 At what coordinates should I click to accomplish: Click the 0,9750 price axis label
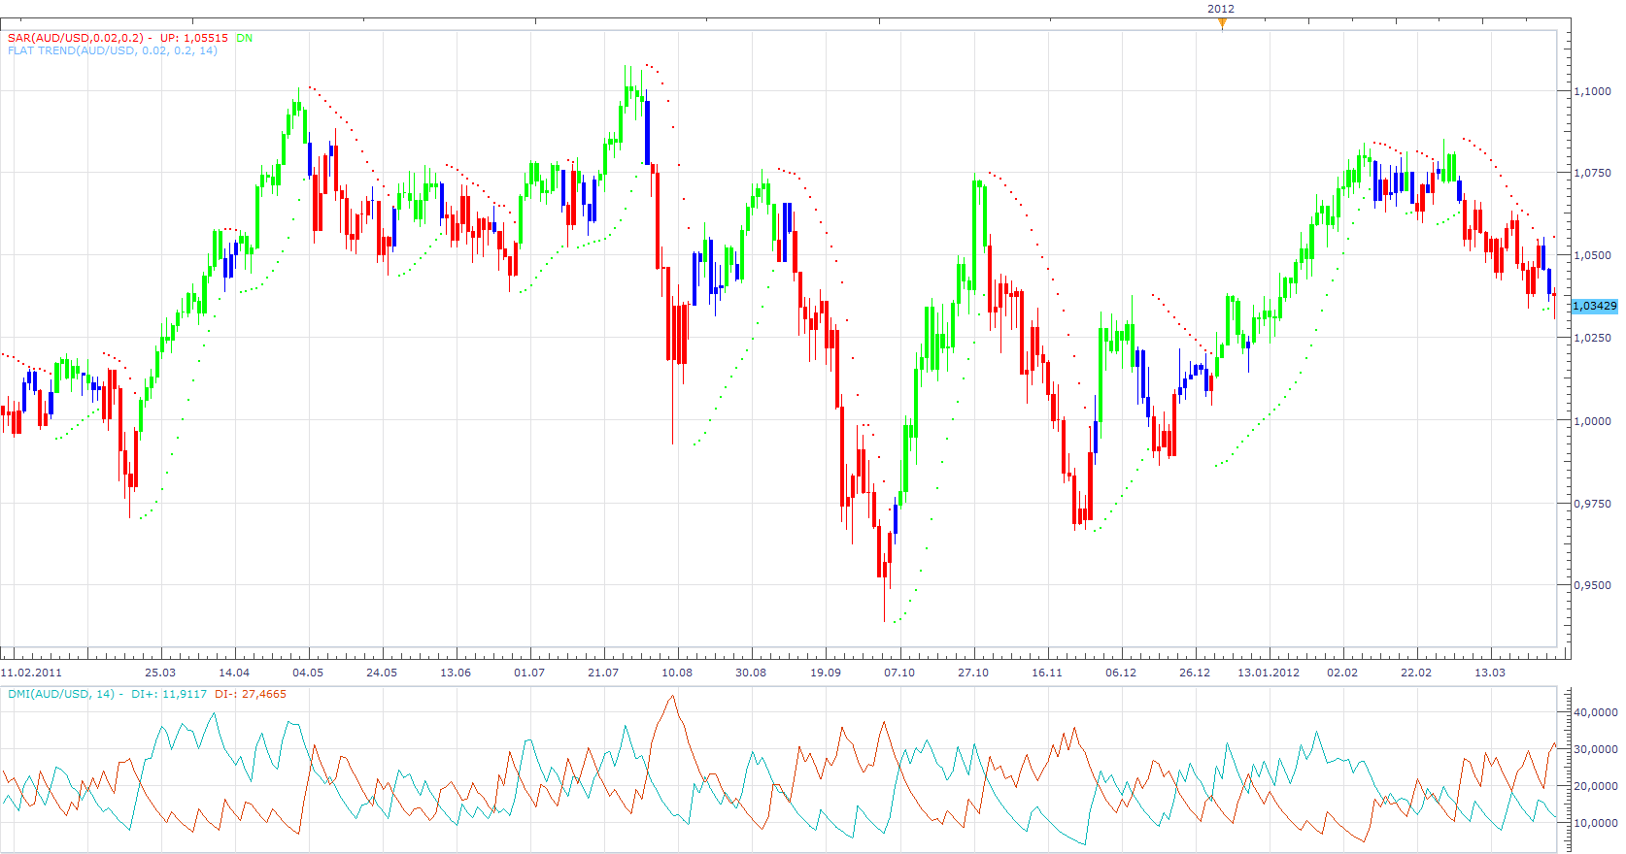pos(1592,503)
